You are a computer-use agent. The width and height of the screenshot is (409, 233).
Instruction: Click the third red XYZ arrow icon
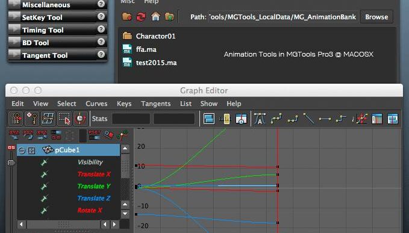[x=42, y=135]
